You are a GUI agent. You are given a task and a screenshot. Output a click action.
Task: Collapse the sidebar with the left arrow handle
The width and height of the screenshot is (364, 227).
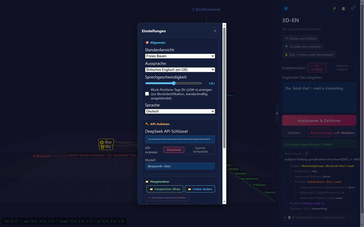point(277,113)
